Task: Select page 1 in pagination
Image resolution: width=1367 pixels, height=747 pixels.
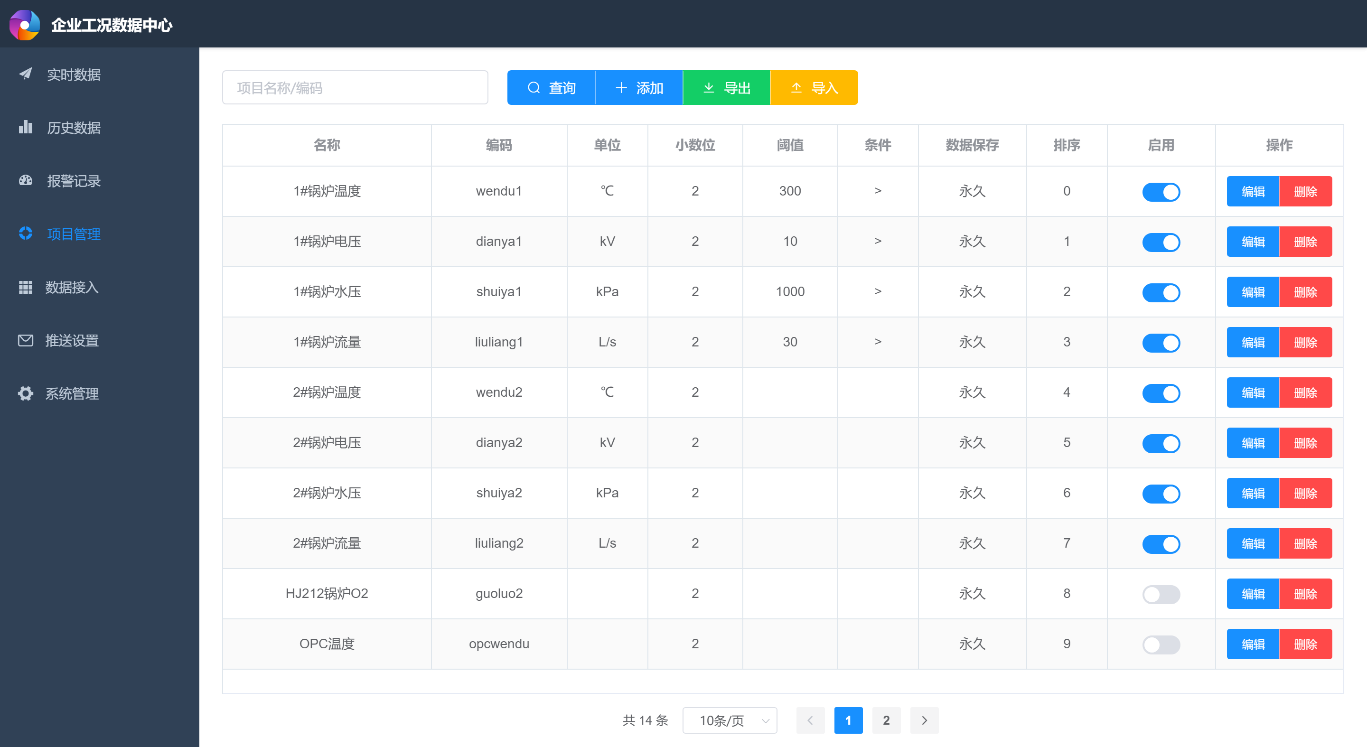Action: (848, 720)
